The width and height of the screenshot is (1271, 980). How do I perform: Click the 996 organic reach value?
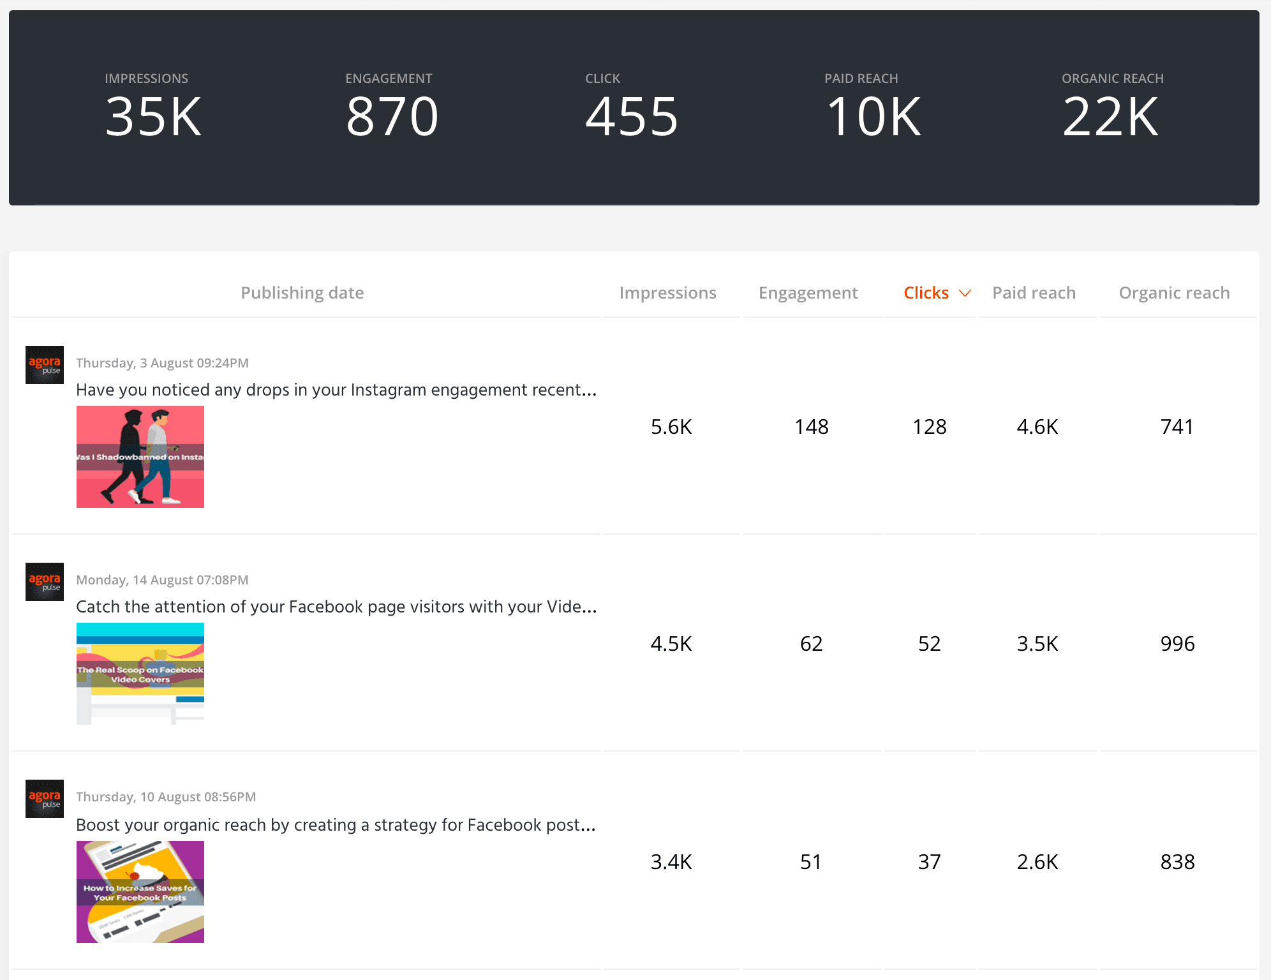pos(1178,644)
